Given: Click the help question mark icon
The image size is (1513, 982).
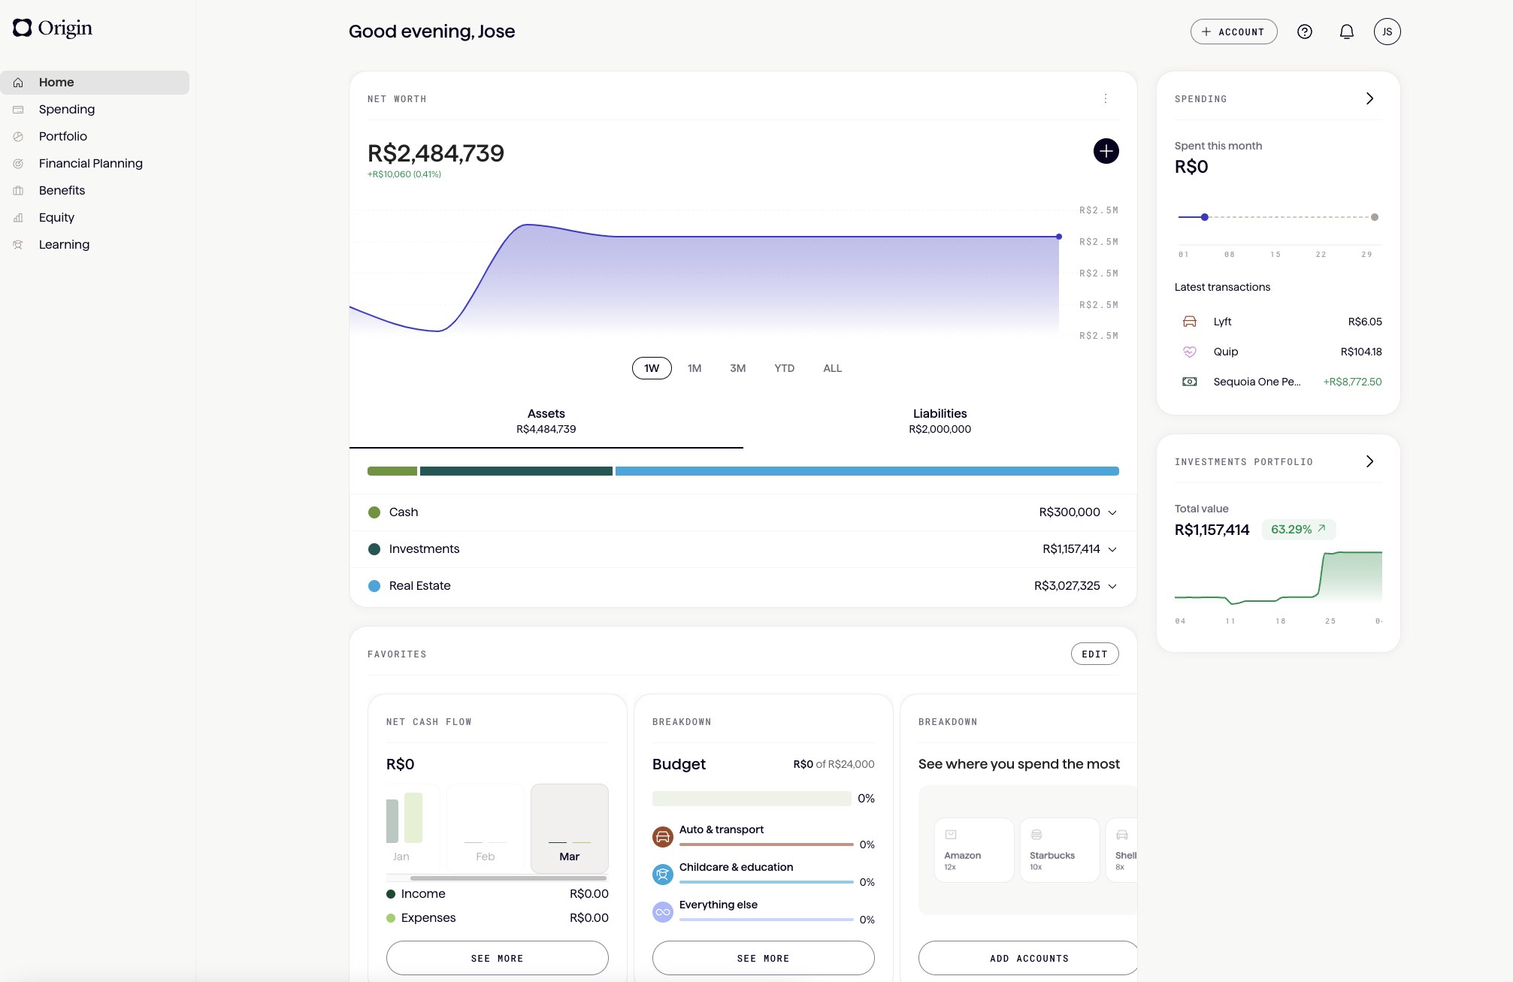Looking at the screenshot, I should point(1304,32).
